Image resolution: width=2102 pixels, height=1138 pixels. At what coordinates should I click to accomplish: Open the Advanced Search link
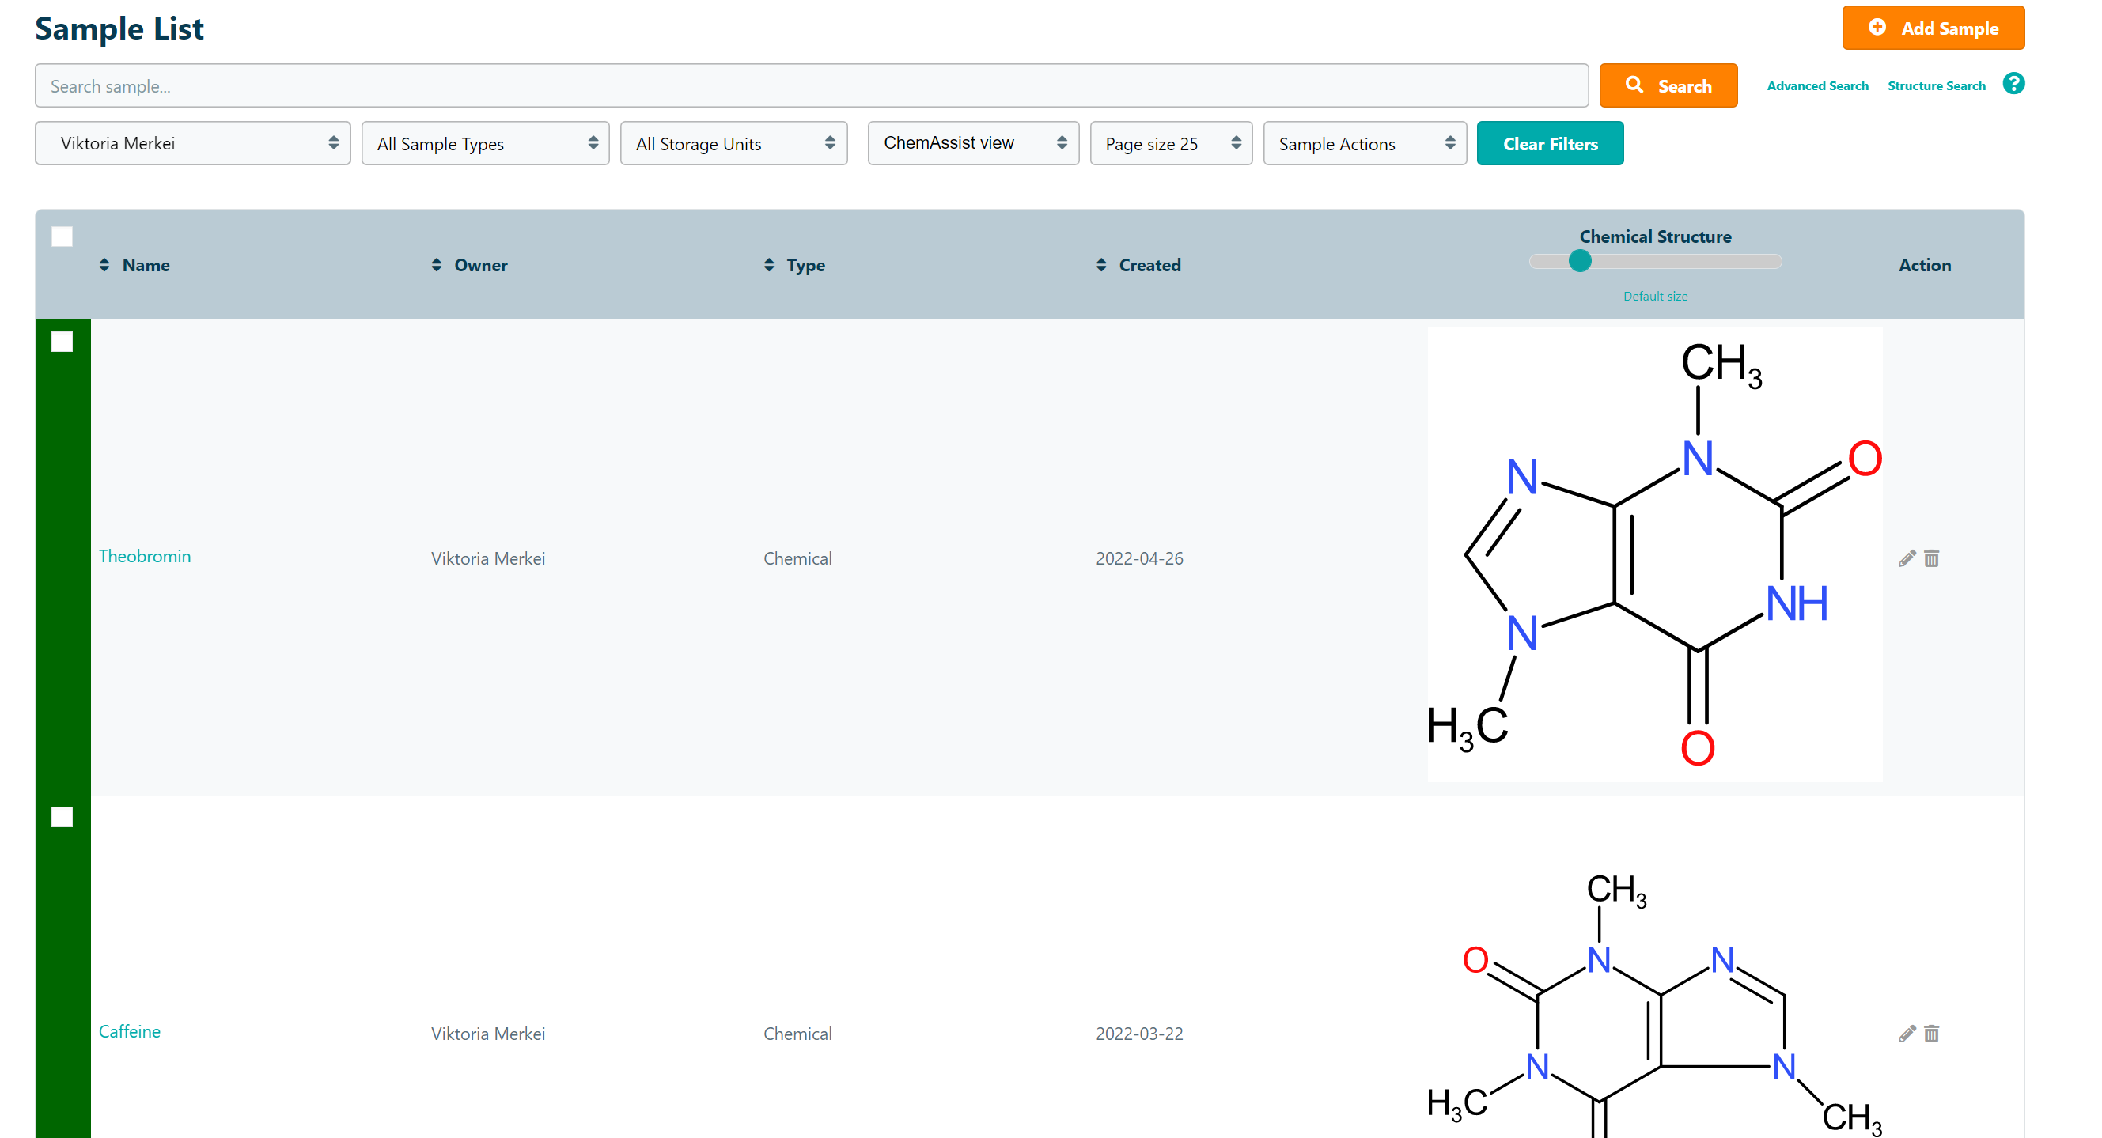click(1817, 85)
